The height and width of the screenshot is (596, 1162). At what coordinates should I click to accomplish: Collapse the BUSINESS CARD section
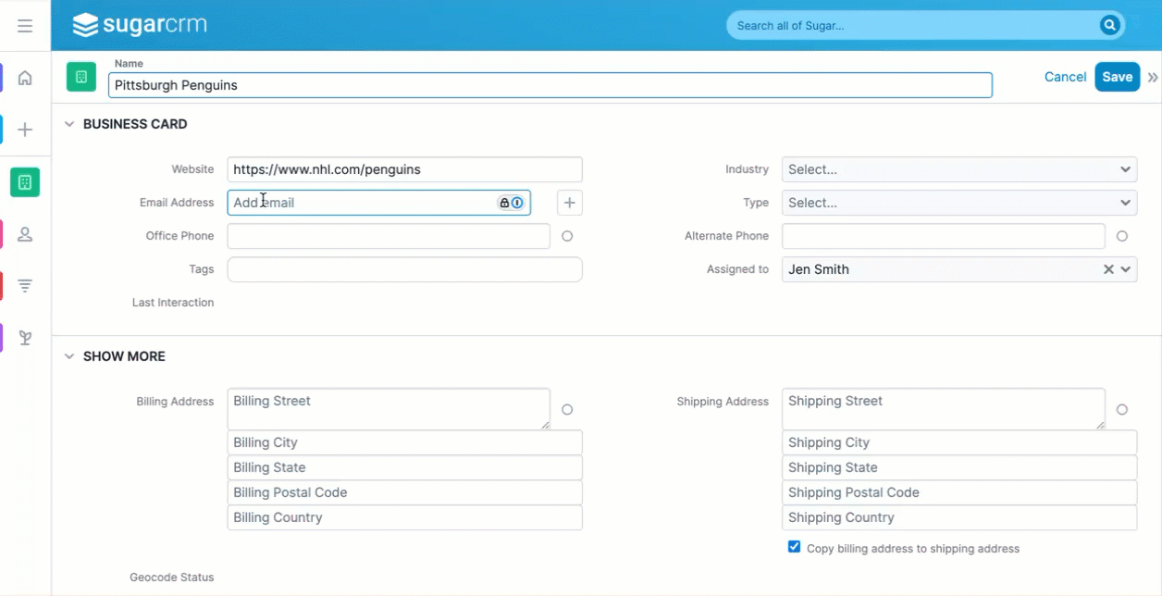(69, 123)
